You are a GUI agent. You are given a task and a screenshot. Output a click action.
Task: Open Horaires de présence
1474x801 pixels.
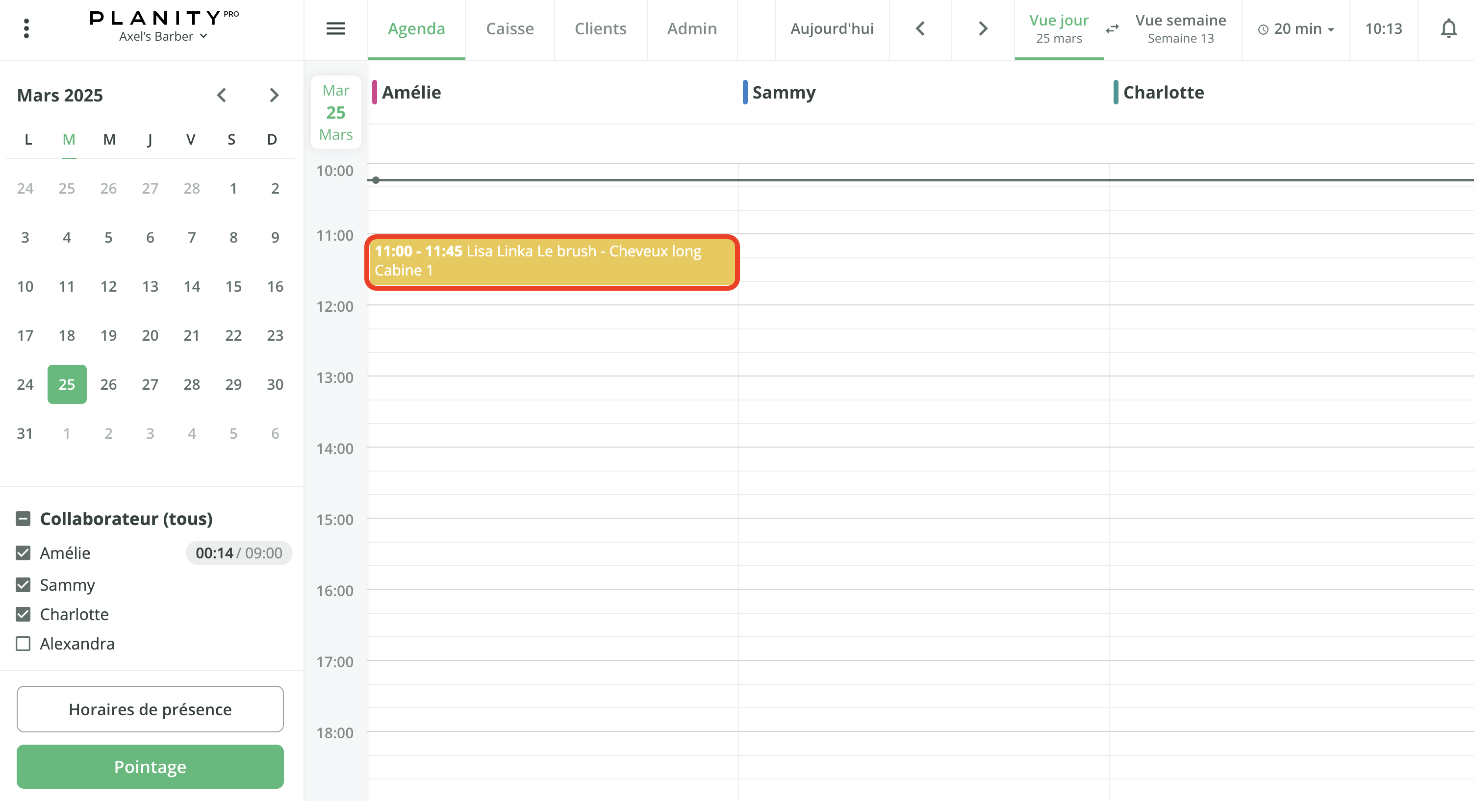pos(150,709)
